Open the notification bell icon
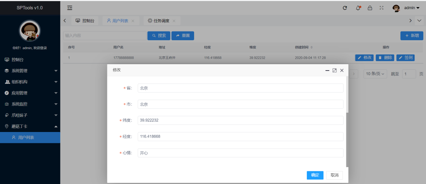 click(358, 8)
